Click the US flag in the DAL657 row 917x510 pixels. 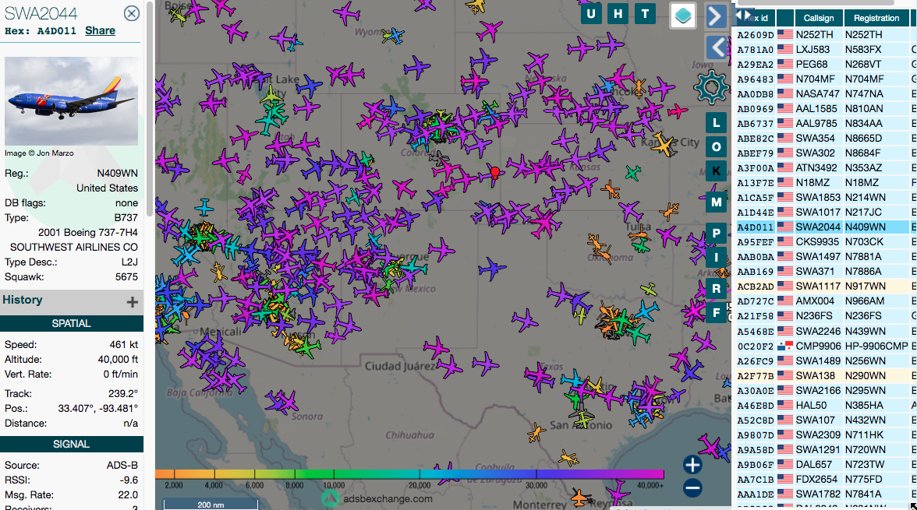point(784,464)
